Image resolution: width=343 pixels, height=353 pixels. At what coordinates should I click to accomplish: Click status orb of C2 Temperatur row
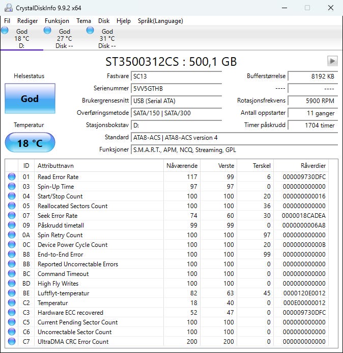pyautogui.click(x=12, y=302)
